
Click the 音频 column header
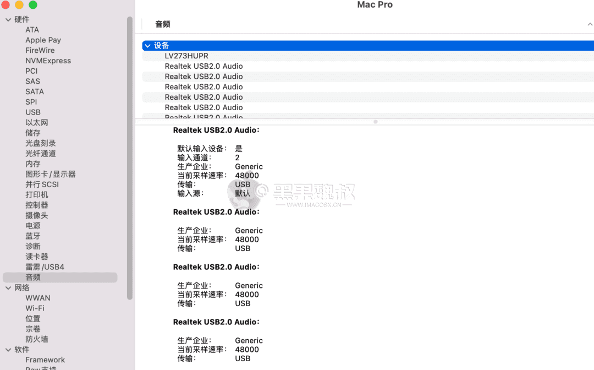(x=163, y=24)
